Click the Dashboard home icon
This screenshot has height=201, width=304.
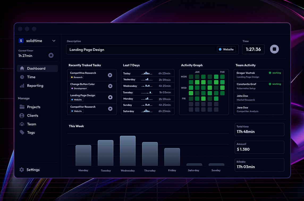coord(22,68)
